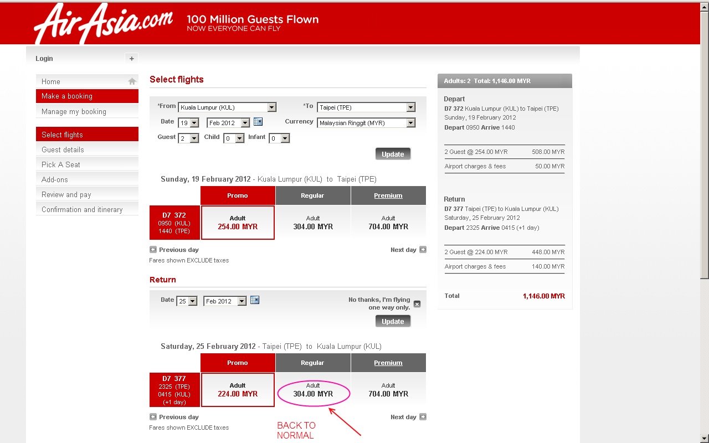Screen dimensions: 709x443
Task: Click the depart Airport charges 50.00 MYR row
Action: tap(505, 166)
